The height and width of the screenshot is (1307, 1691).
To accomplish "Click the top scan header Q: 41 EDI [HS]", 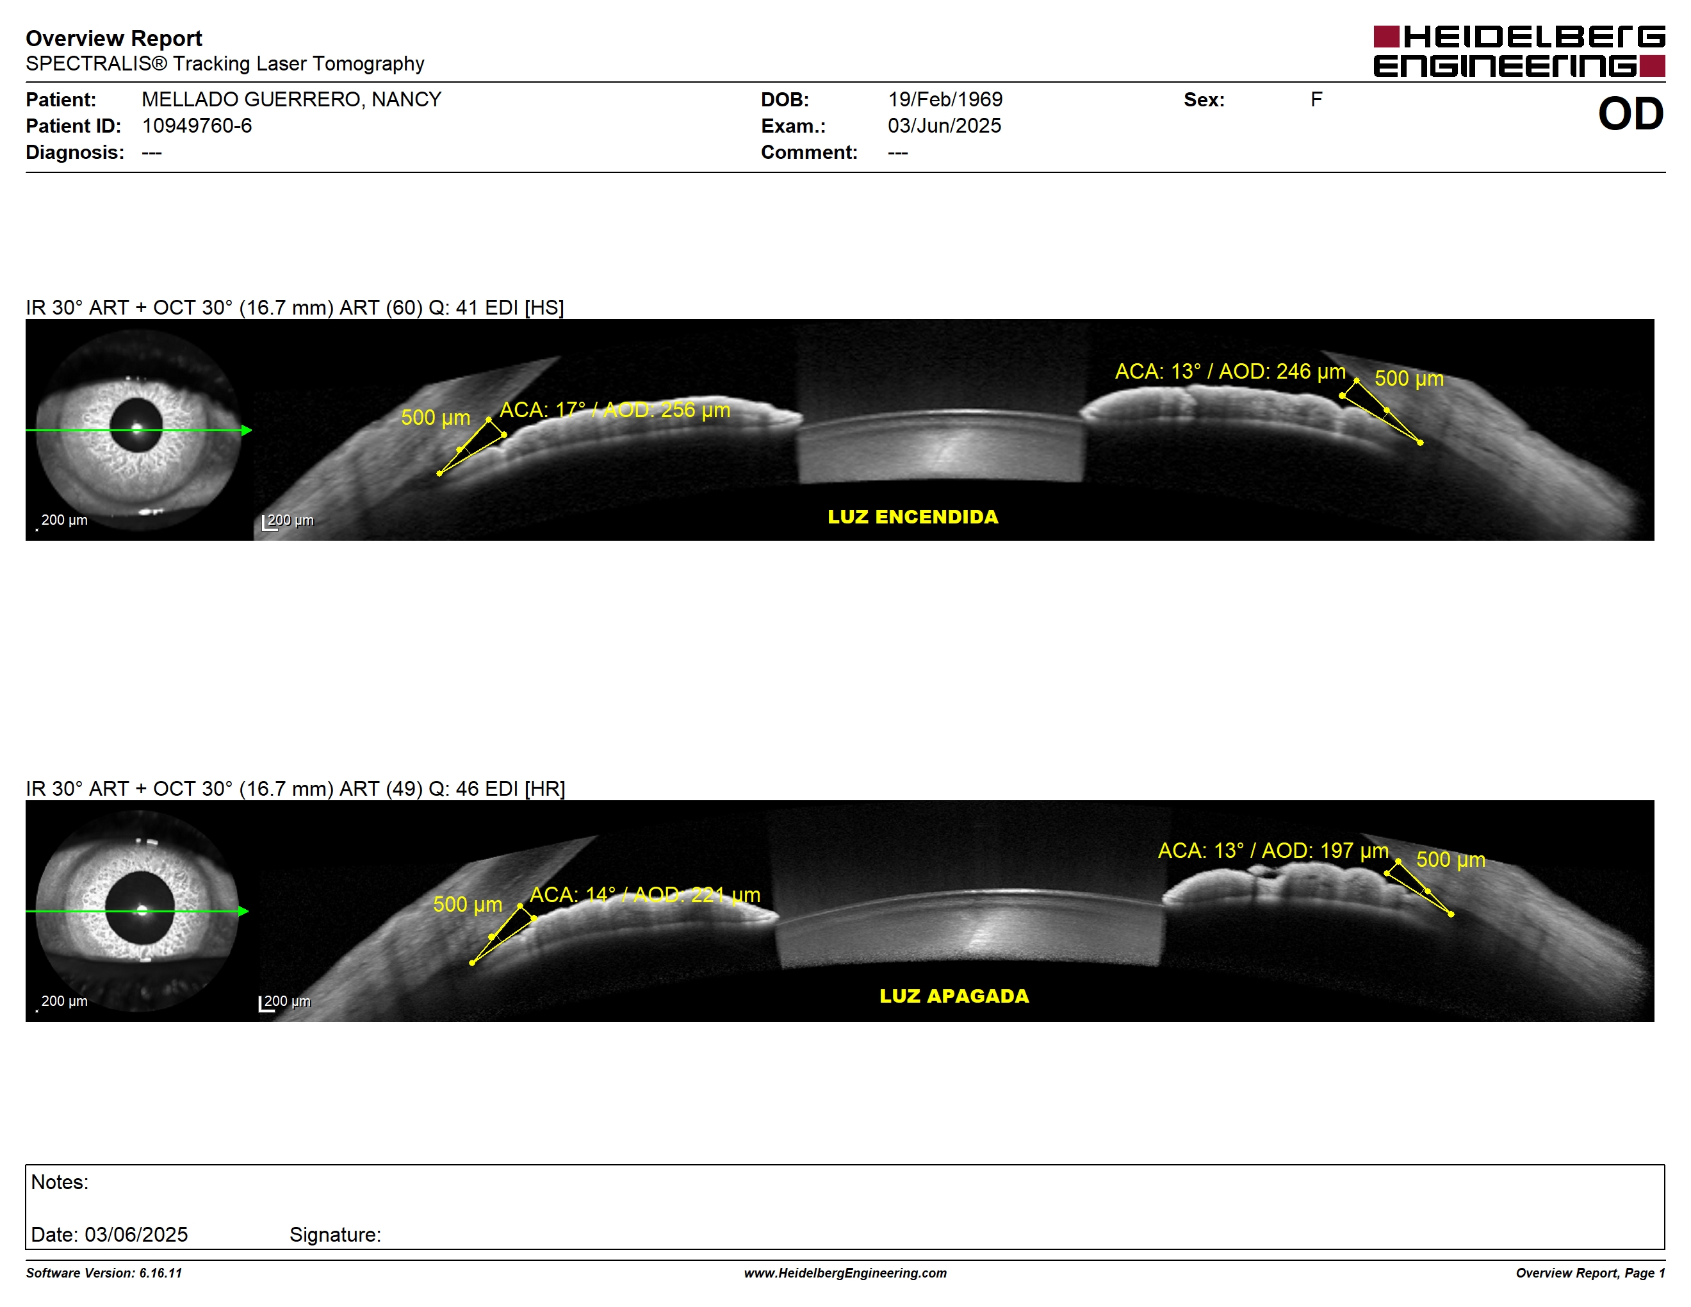I will (496, 308).
